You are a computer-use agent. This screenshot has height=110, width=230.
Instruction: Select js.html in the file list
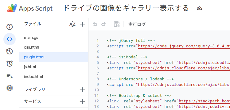pos(53,67)
